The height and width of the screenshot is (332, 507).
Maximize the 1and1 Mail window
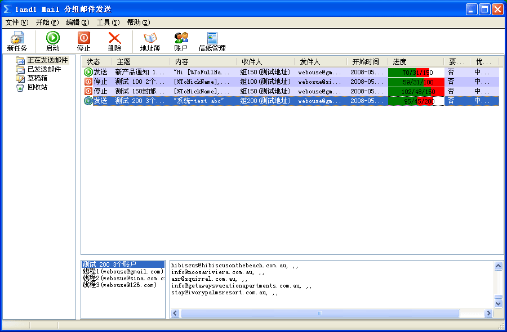484,10
